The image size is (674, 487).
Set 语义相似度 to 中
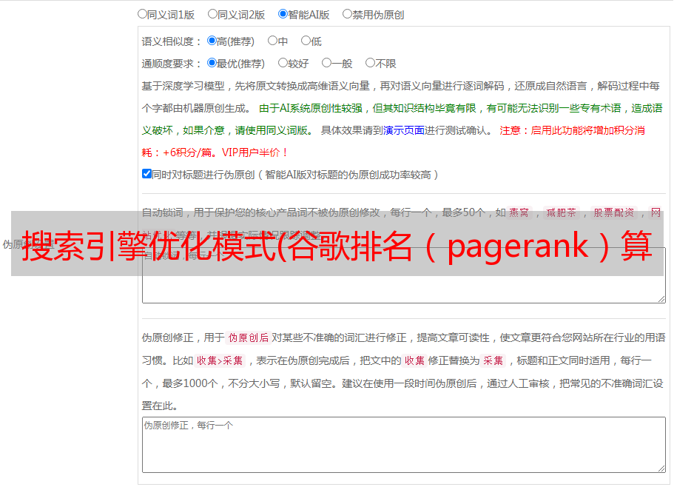[272, 41]
